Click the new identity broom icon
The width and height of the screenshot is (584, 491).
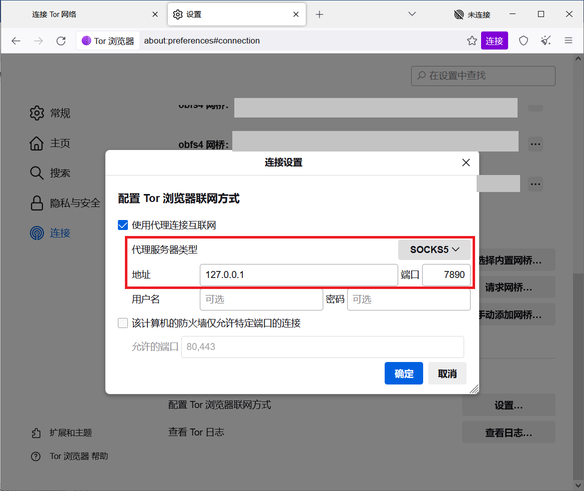point(546,40)
